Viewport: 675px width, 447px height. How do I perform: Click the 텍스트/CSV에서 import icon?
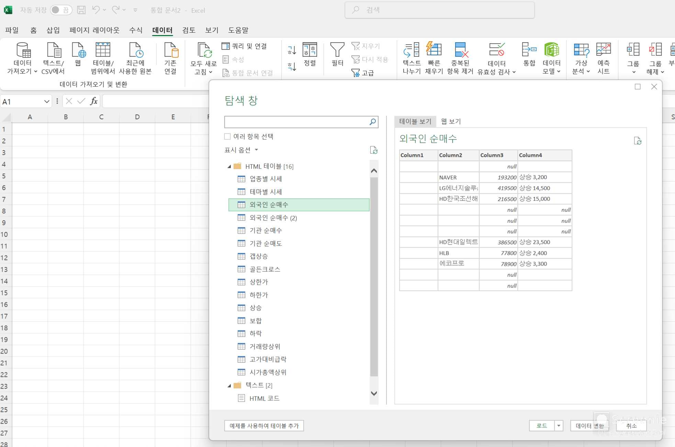click(x=53, y=58)
